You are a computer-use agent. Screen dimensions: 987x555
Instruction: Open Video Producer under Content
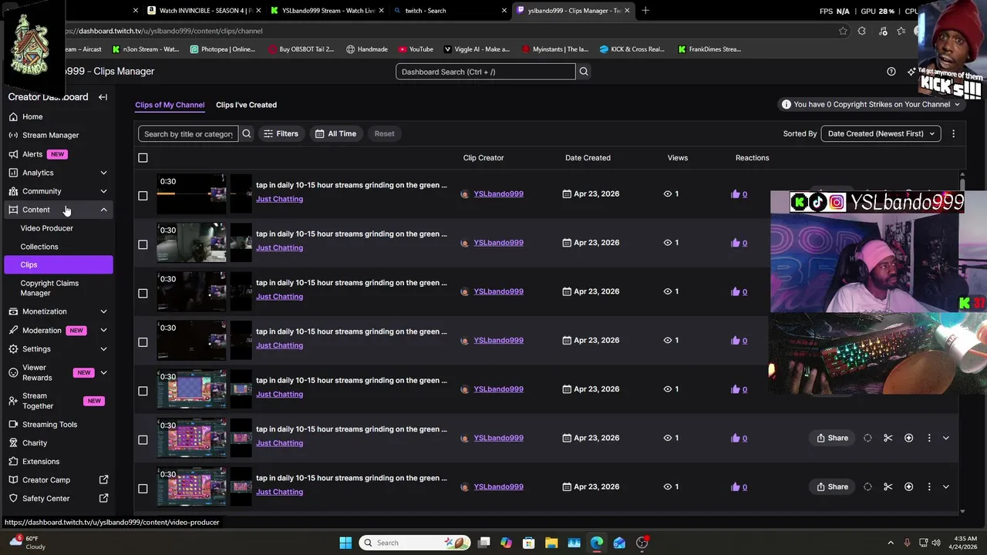[47, 228]
